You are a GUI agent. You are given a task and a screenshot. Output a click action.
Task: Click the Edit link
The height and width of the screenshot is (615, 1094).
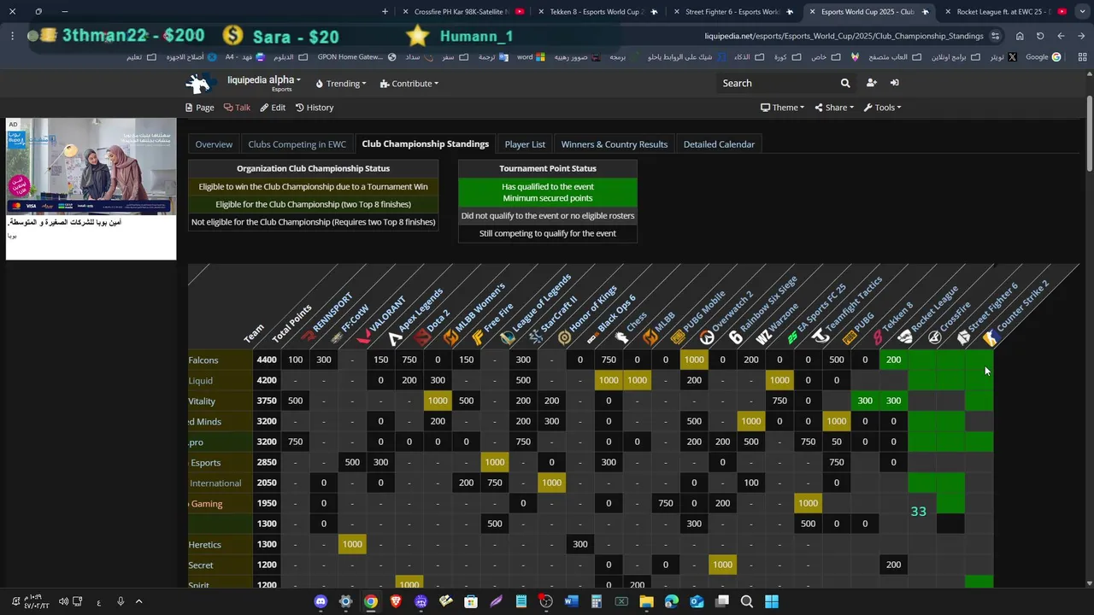pyautogui.click(x=273, y=108)
